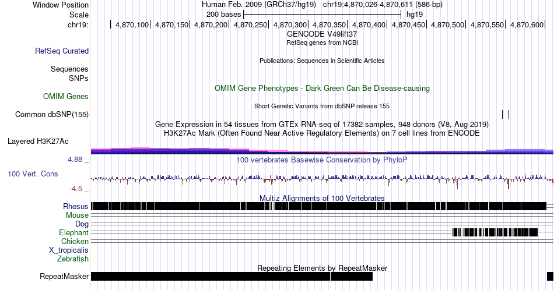
Task: Click the long RepeatMasker element block
Action: 232,276
